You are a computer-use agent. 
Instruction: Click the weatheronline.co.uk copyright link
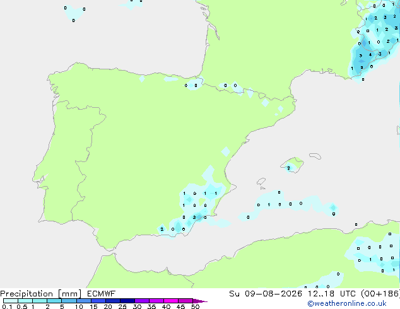coord(347,303)
